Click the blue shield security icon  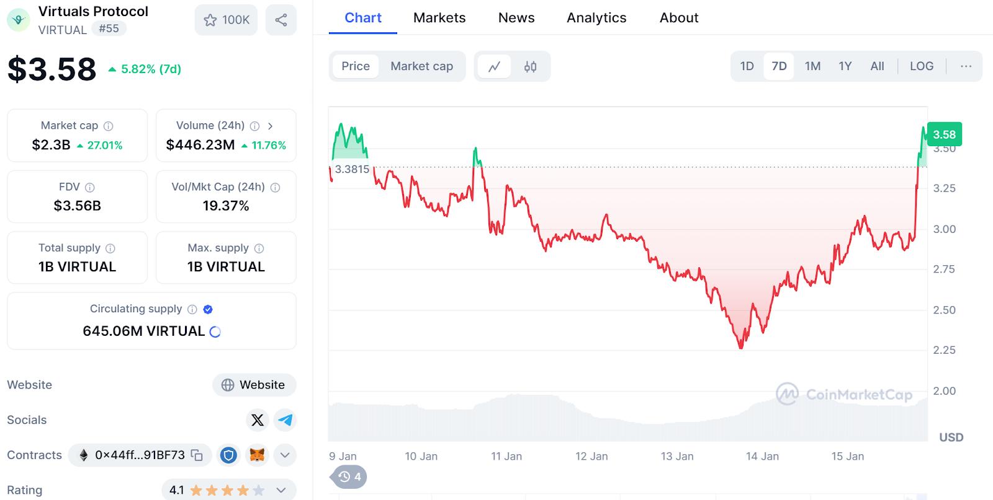tap(229, 455)
